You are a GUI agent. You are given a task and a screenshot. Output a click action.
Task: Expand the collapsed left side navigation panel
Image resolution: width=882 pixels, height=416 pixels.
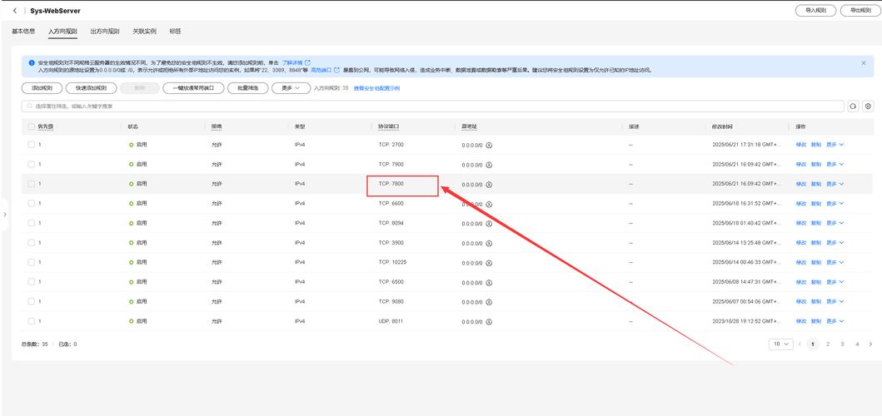[x=4, y=214]
